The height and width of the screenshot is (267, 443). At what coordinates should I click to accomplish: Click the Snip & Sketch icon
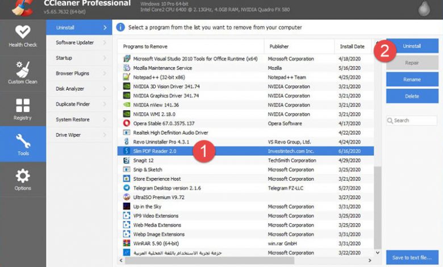click(x=127, y=169)
